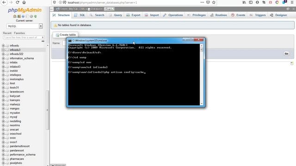Click green reload navigation panel icon

click(x=35, y=17)
